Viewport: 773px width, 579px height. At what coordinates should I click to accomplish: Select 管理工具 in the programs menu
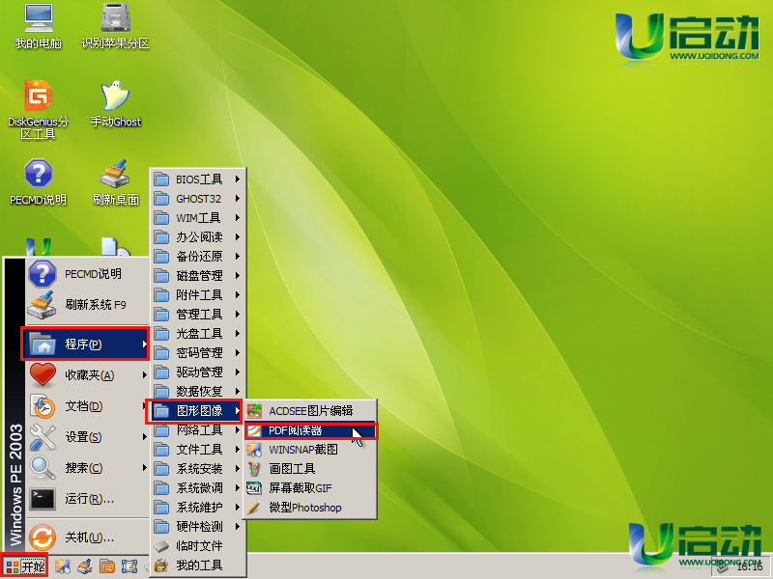[x=198, y=315]
